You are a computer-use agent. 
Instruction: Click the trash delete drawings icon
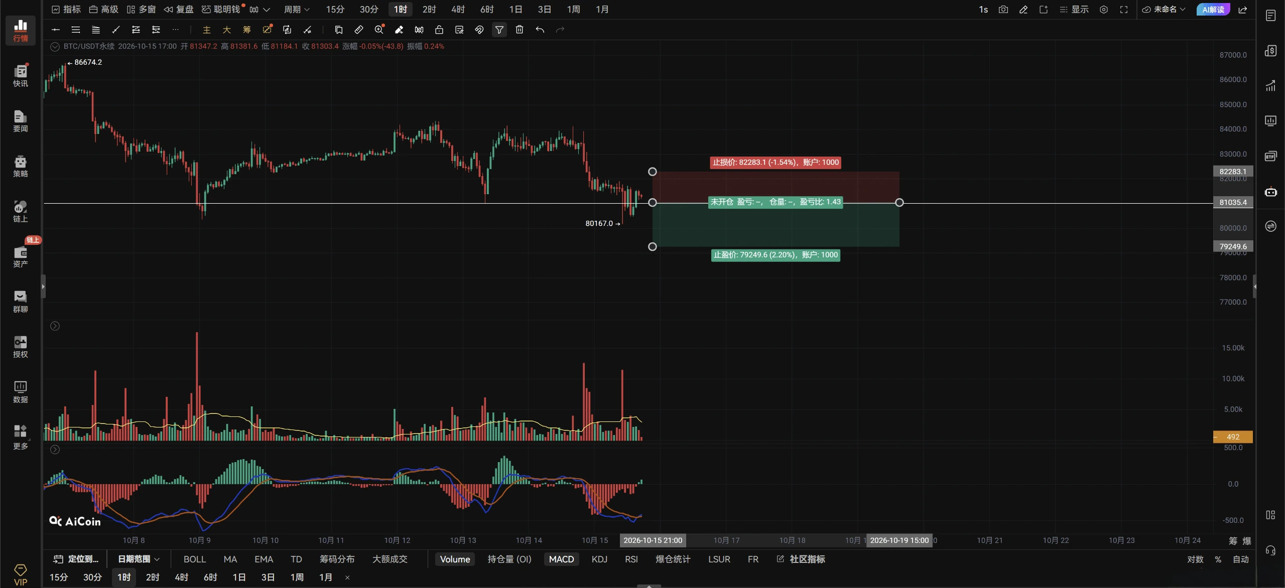click(x=520, y=30)
